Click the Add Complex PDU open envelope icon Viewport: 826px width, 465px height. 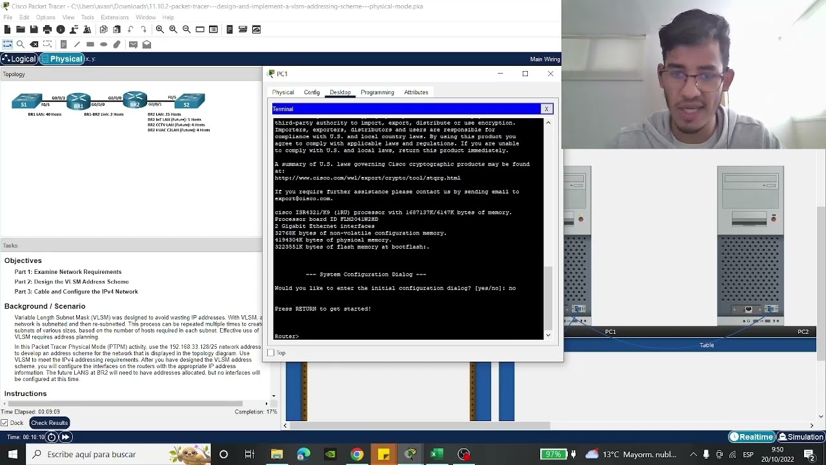pyautogui.click(x=146, y=45)
